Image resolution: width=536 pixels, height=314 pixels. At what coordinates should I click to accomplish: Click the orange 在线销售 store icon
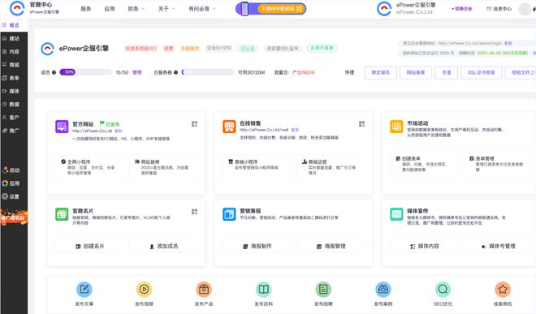coord(229,127)
